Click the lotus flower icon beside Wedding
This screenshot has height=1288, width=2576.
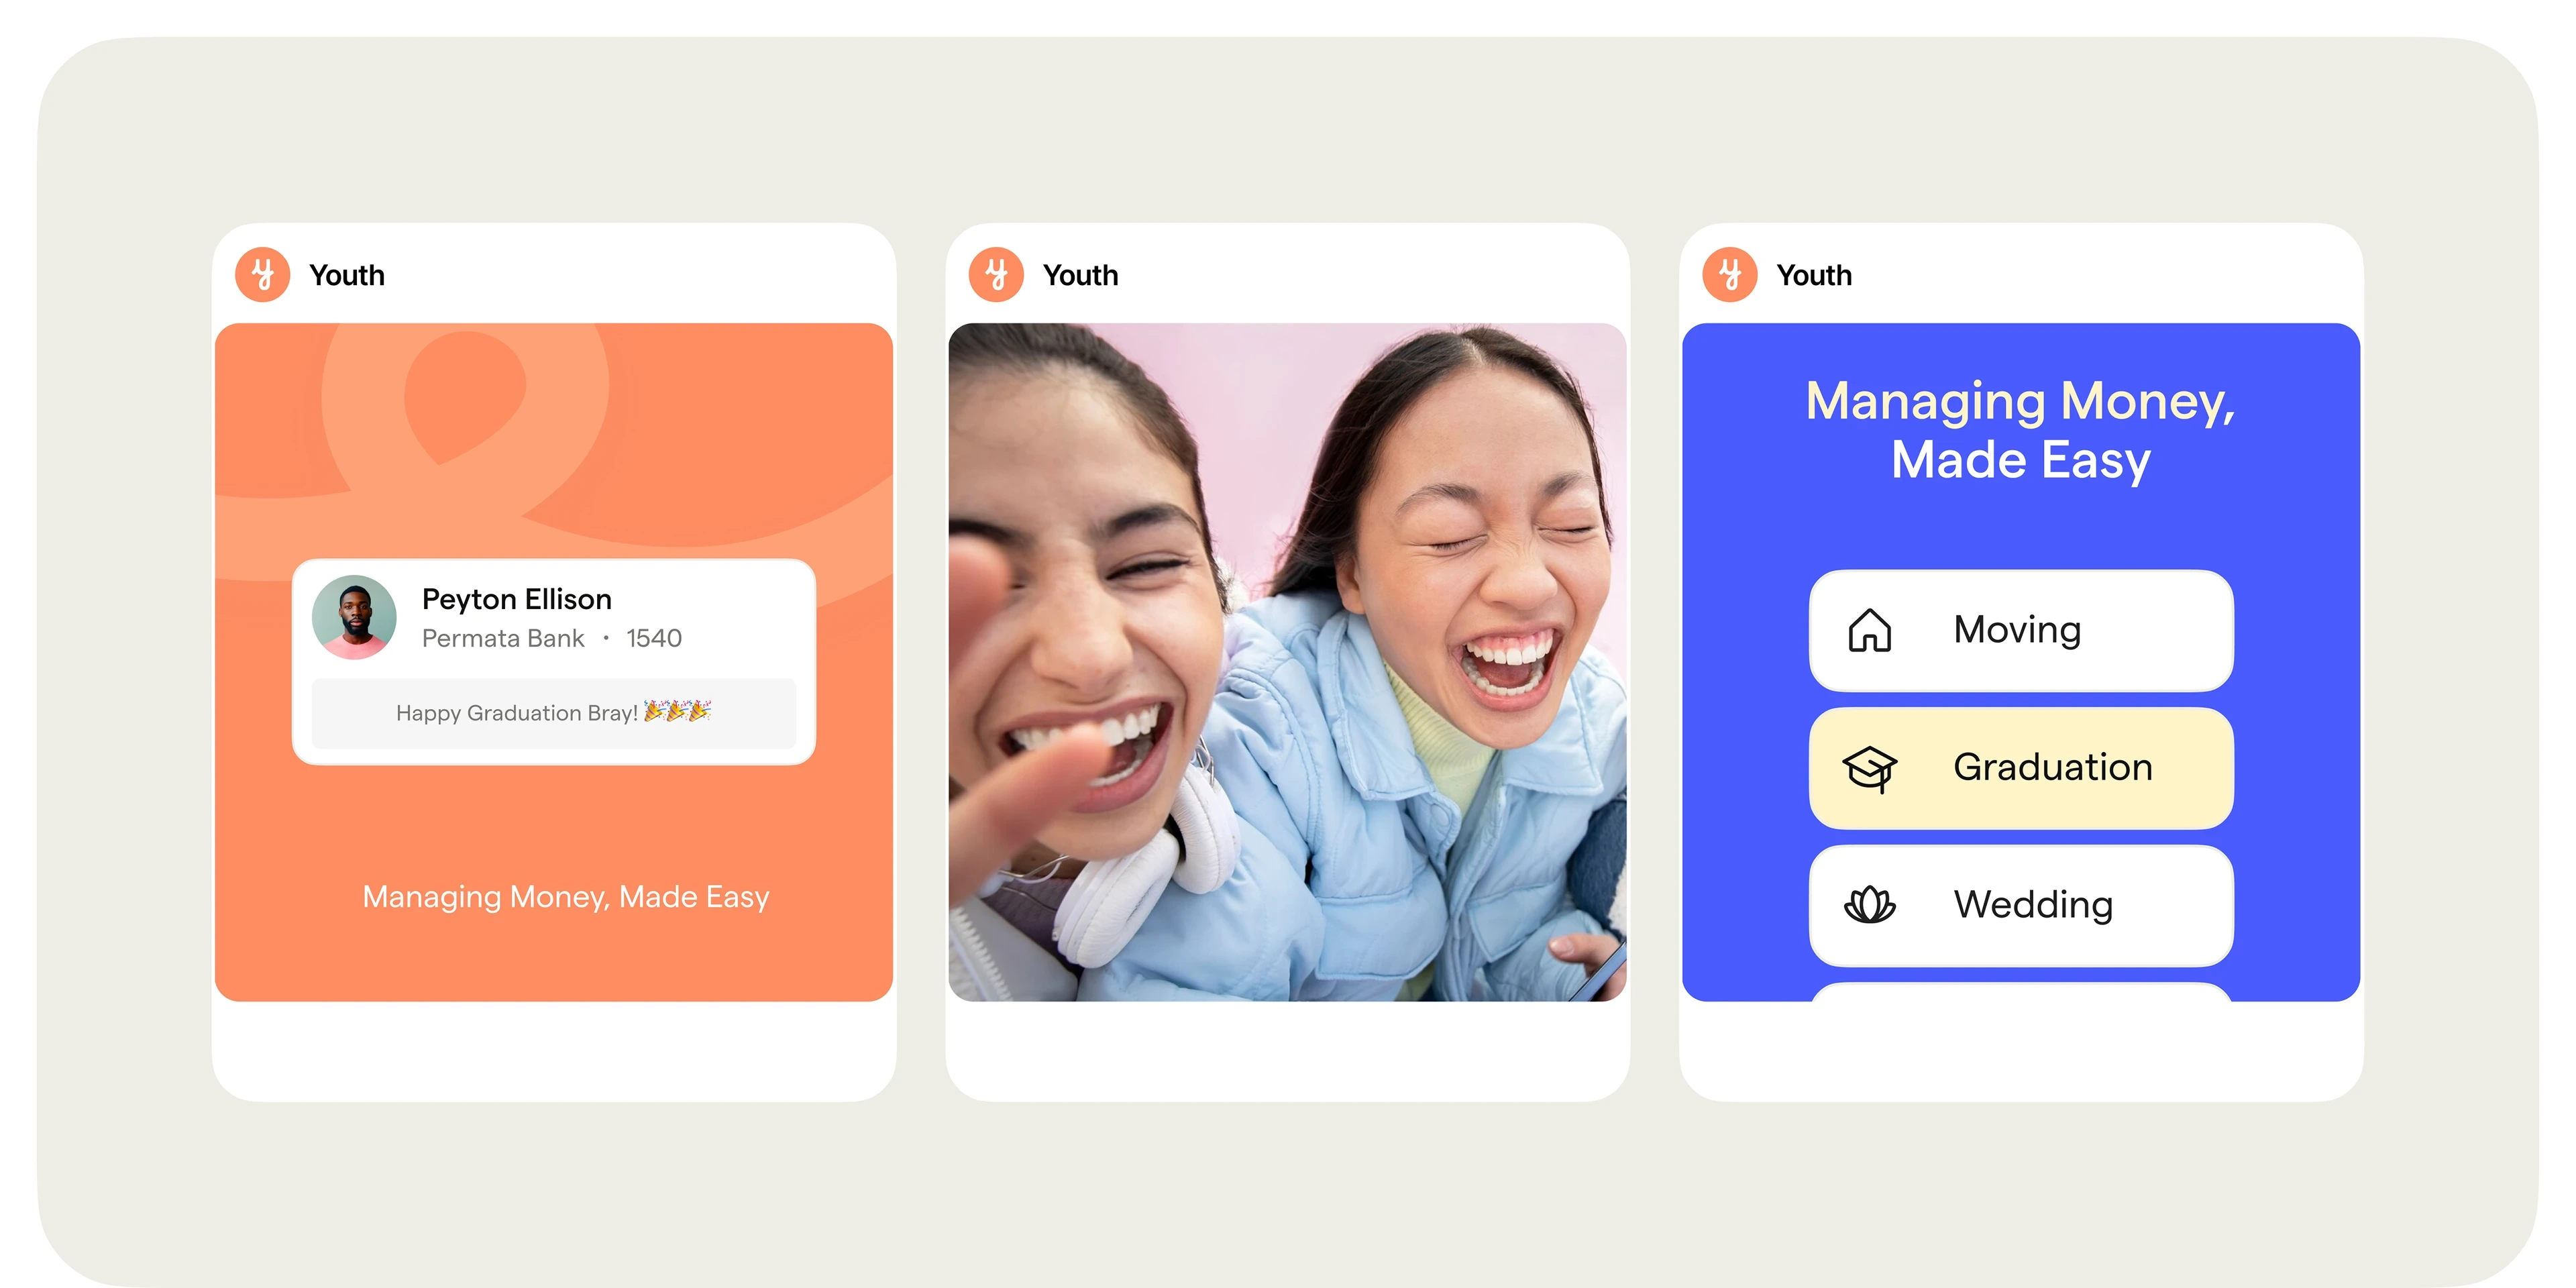1869,905
